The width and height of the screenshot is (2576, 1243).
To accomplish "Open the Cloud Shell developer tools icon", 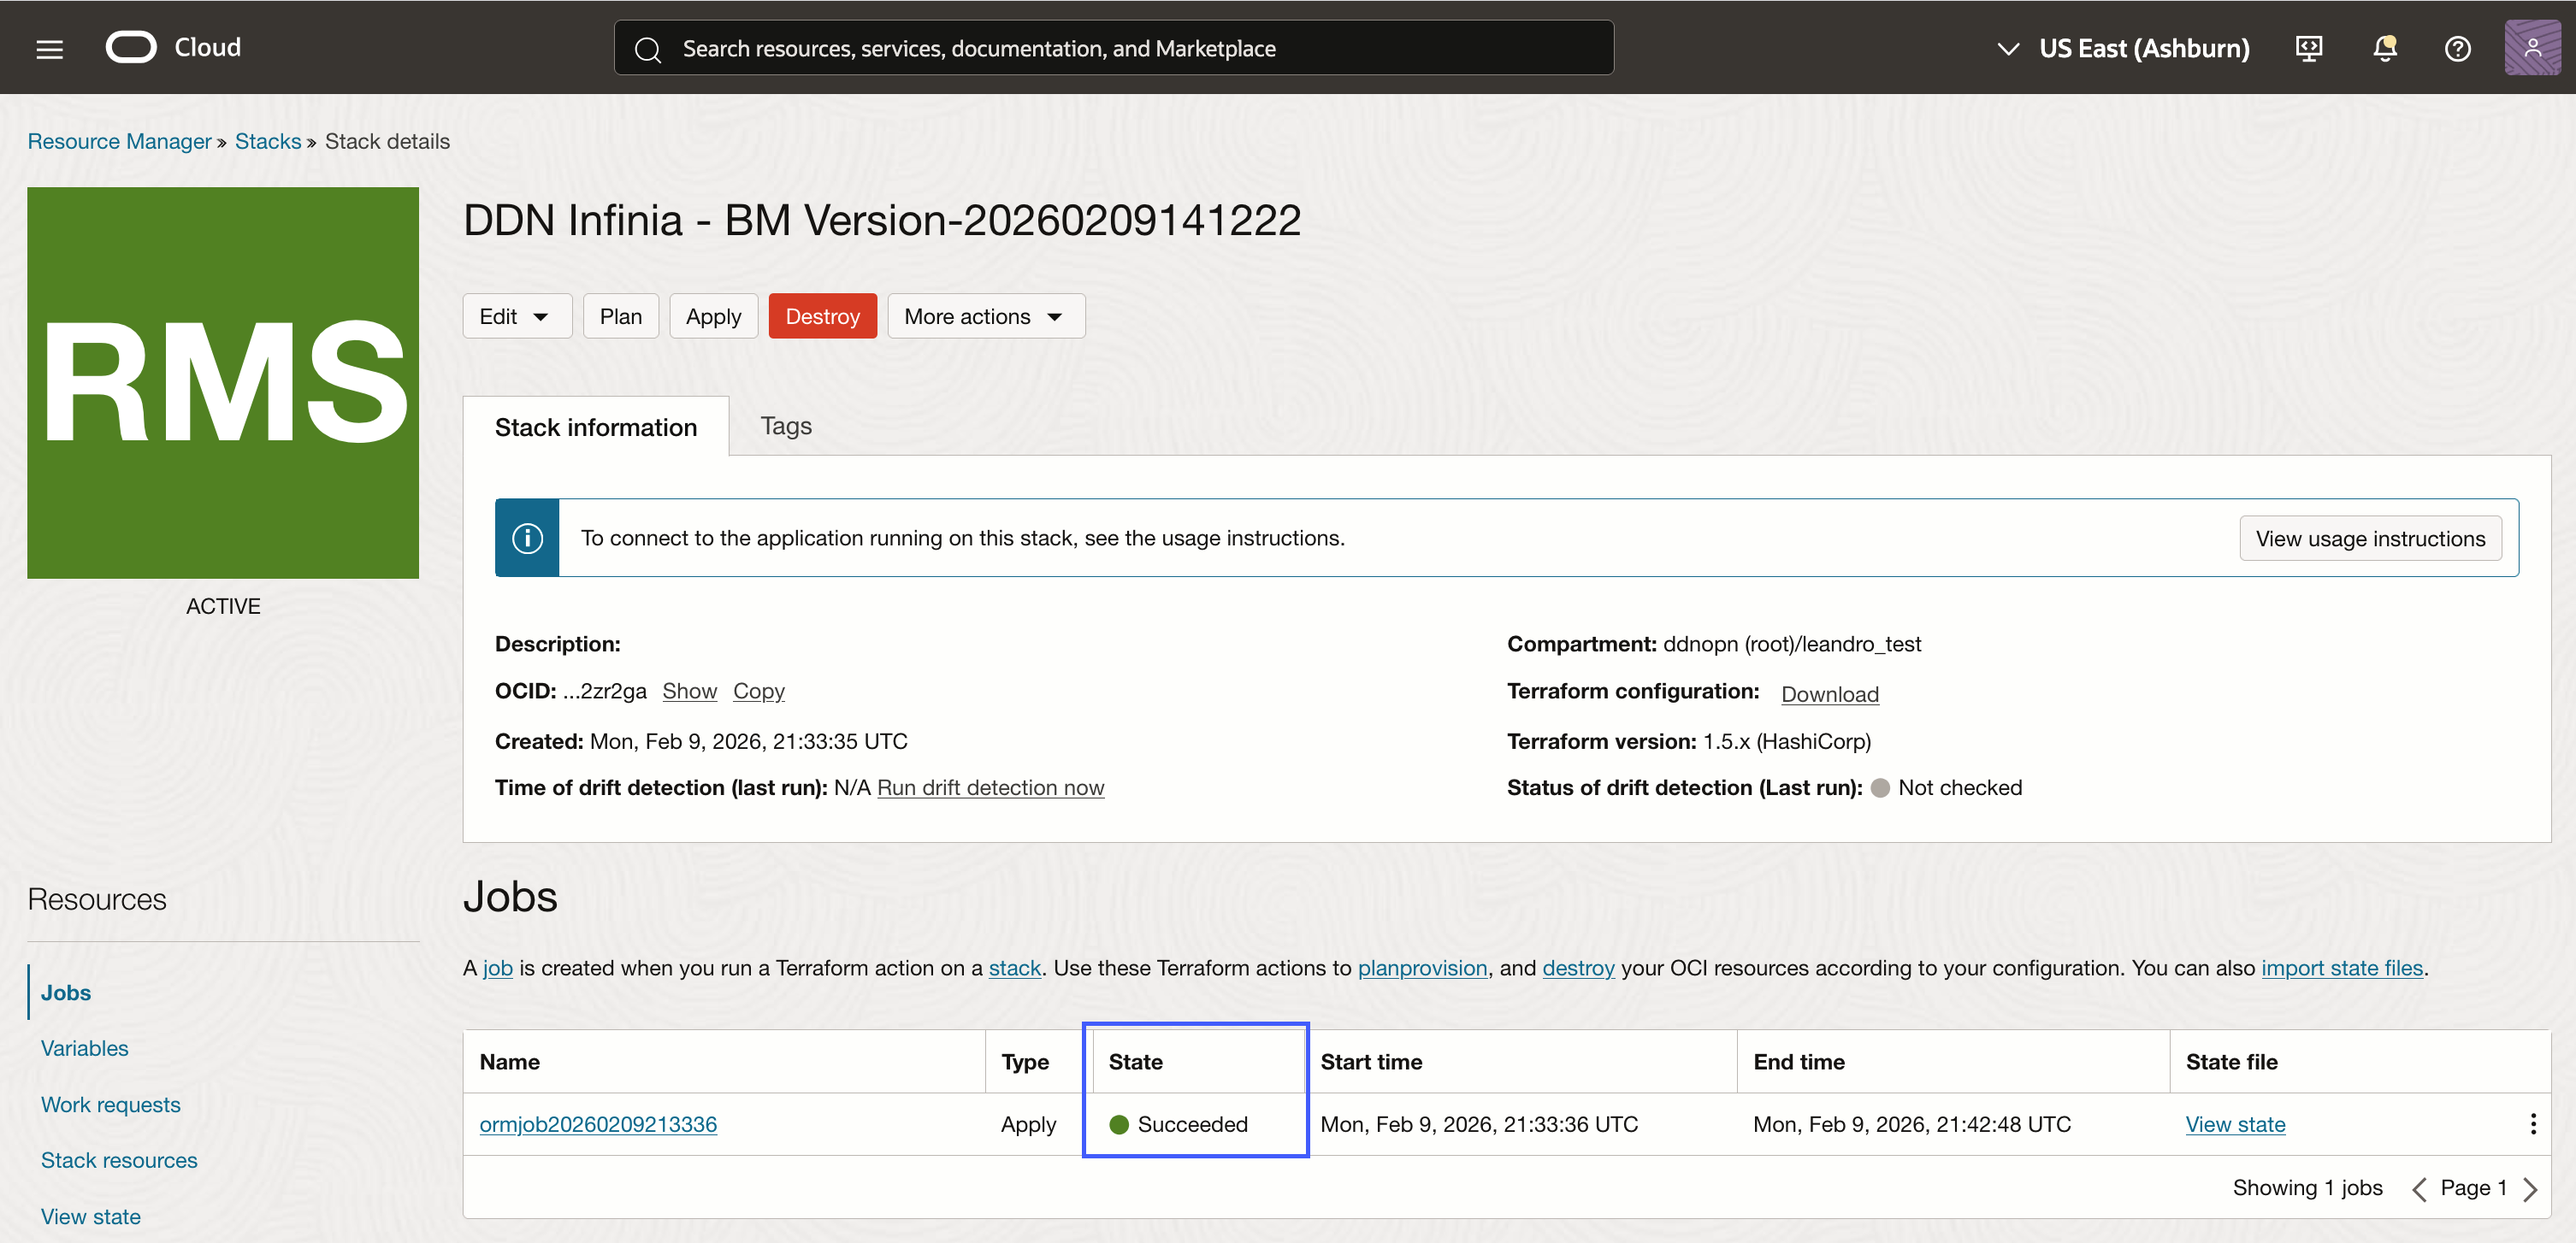I will point(2308,48).
